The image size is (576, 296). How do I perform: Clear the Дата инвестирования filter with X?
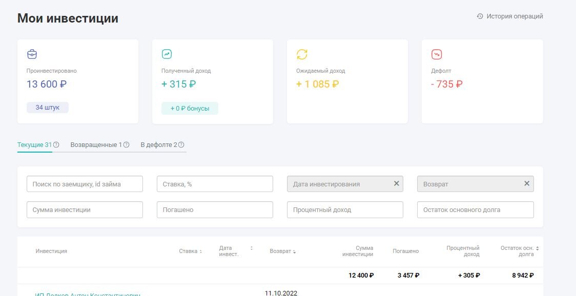click(396, 183)
